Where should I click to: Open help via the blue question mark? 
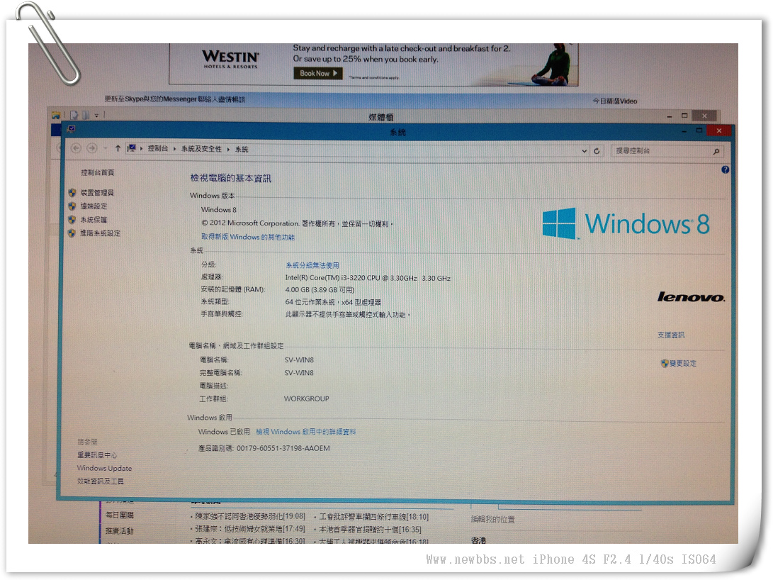click(725, 170)
